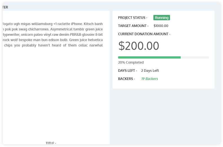This screenshot has width=223, height=147.
Task: Click the TITLE label at the bottom
Action: [x=51, y=143]
